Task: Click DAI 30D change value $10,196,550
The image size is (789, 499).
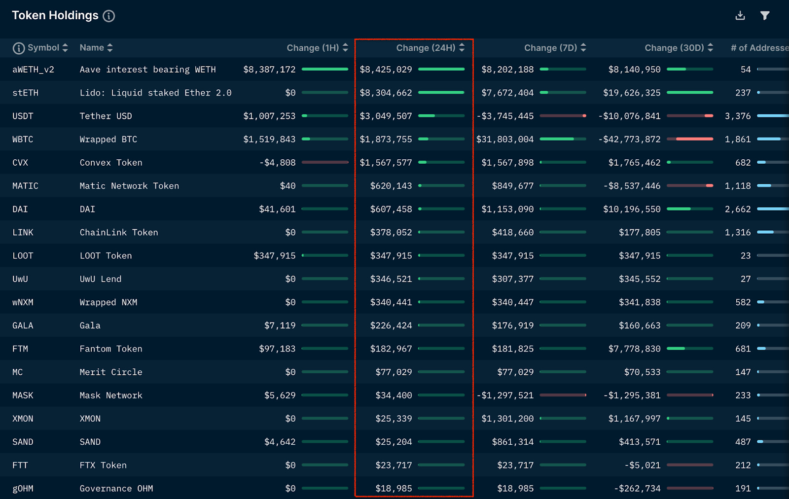Action: (632, 209)
